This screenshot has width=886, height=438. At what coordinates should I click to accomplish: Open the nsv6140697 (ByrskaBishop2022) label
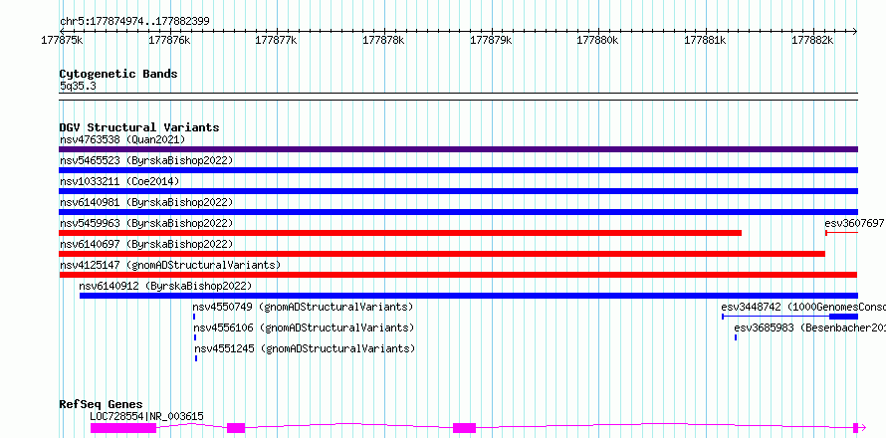click(x=146, y=244)
